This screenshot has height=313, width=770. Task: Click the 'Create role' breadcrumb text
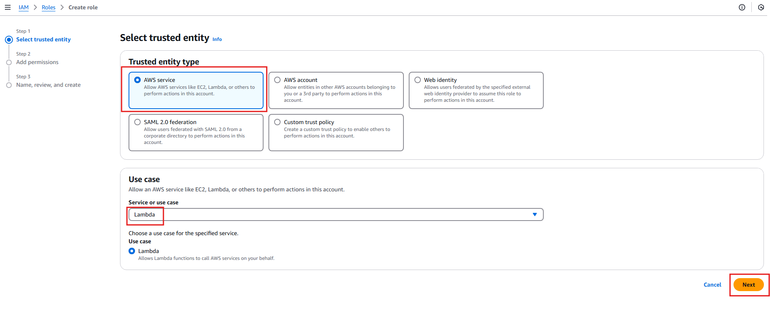click(x=83, y=7)
